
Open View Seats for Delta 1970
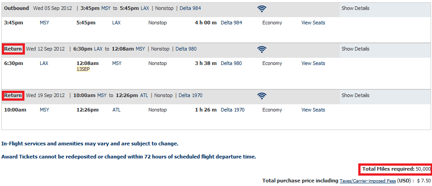click(x=313, y=110)
